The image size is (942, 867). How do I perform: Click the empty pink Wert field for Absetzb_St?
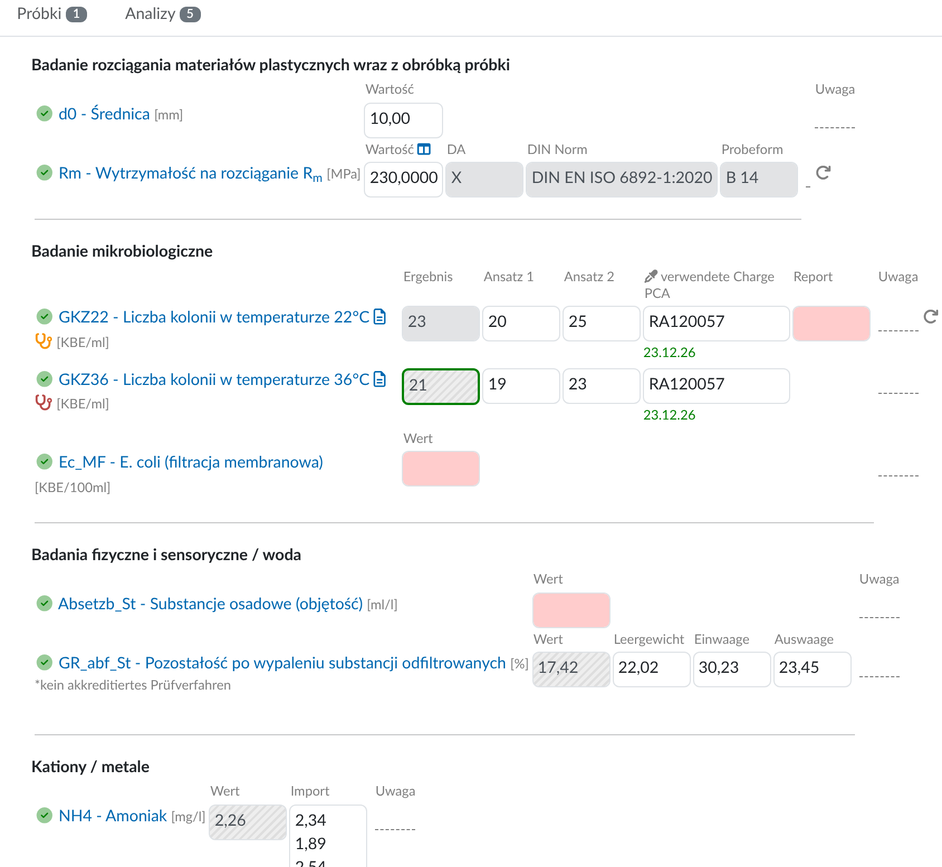571,610
